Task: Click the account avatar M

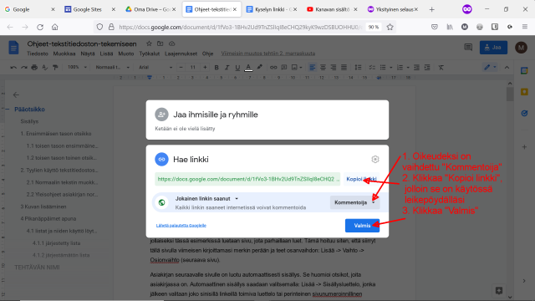Action: 521,48
